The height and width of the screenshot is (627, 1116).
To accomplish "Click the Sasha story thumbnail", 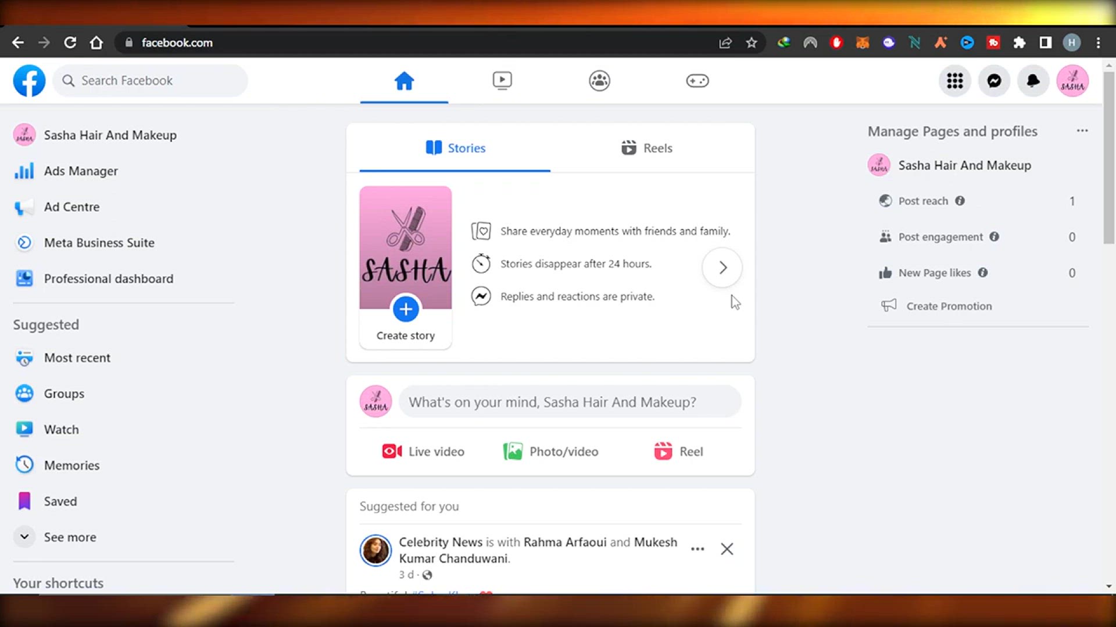I will [x=406, y=248].
